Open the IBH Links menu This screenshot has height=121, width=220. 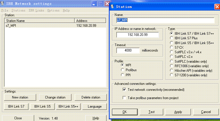coord(36,10)
